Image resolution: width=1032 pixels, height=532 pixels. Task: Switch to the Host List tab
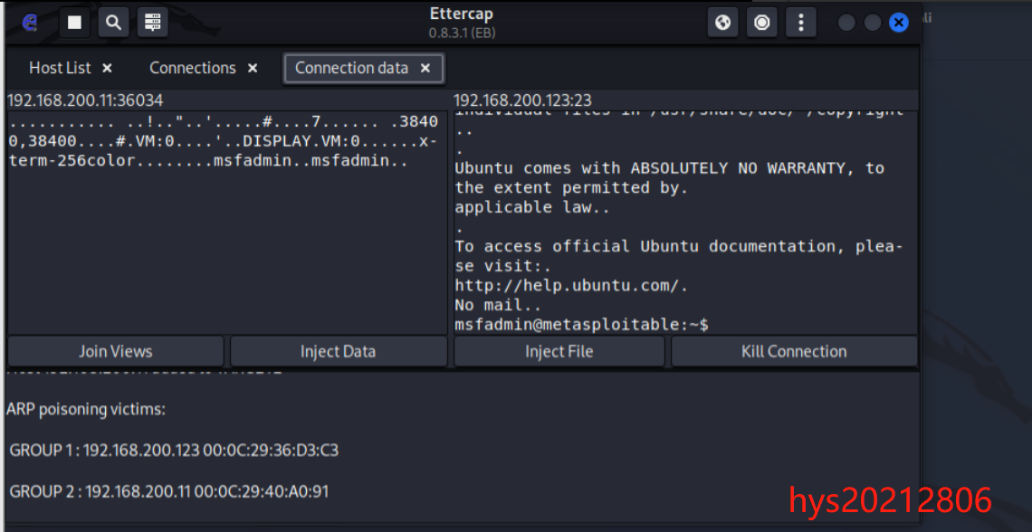[60, 68]
